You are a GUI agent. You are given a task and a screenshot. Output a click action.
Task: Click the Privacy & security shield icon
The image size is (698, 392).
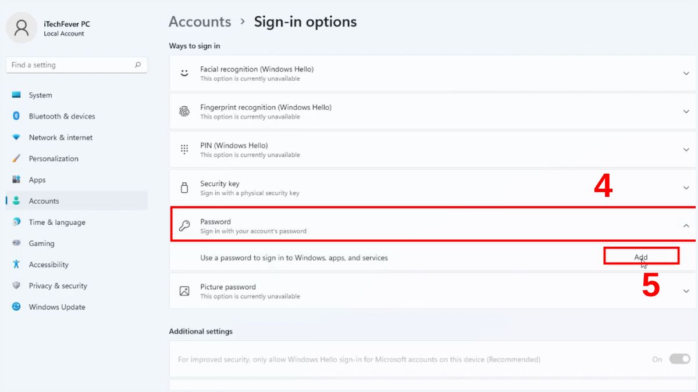click(x=16, y=286)
